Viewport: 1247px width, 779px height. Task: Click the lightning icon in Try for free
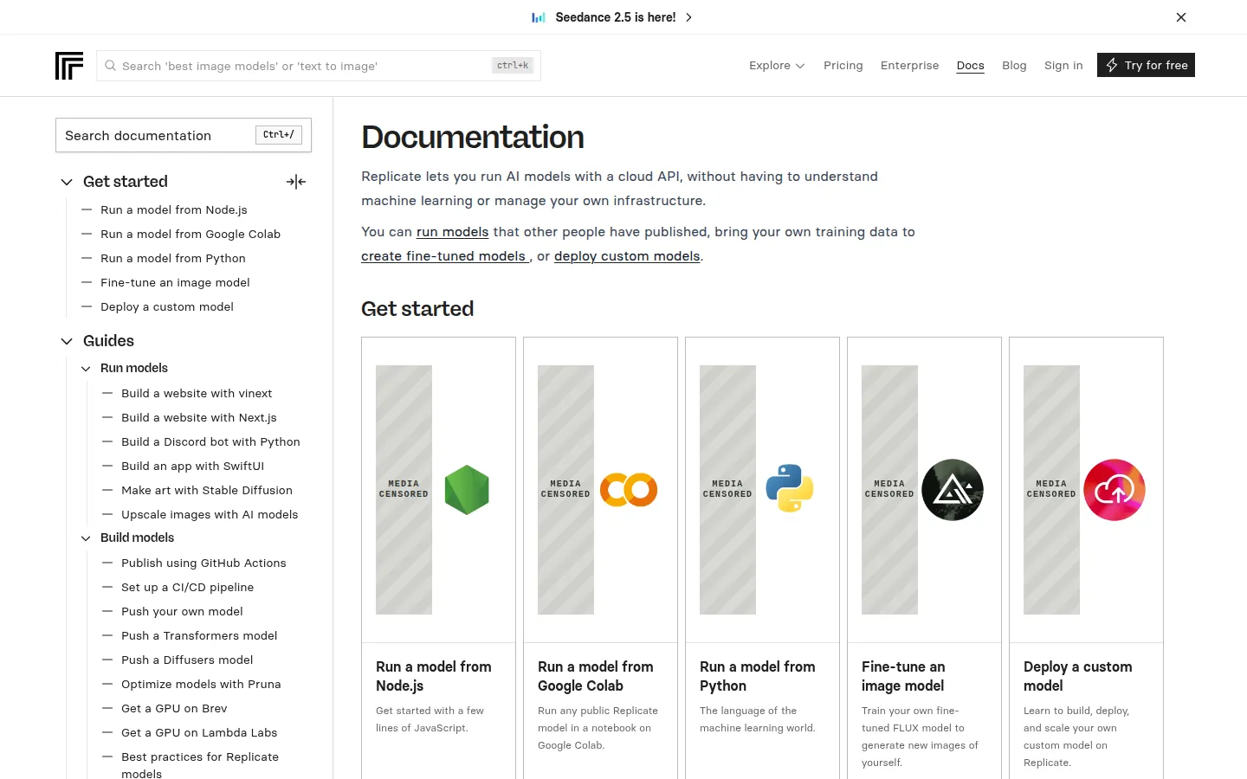(x=1112, y=65)
